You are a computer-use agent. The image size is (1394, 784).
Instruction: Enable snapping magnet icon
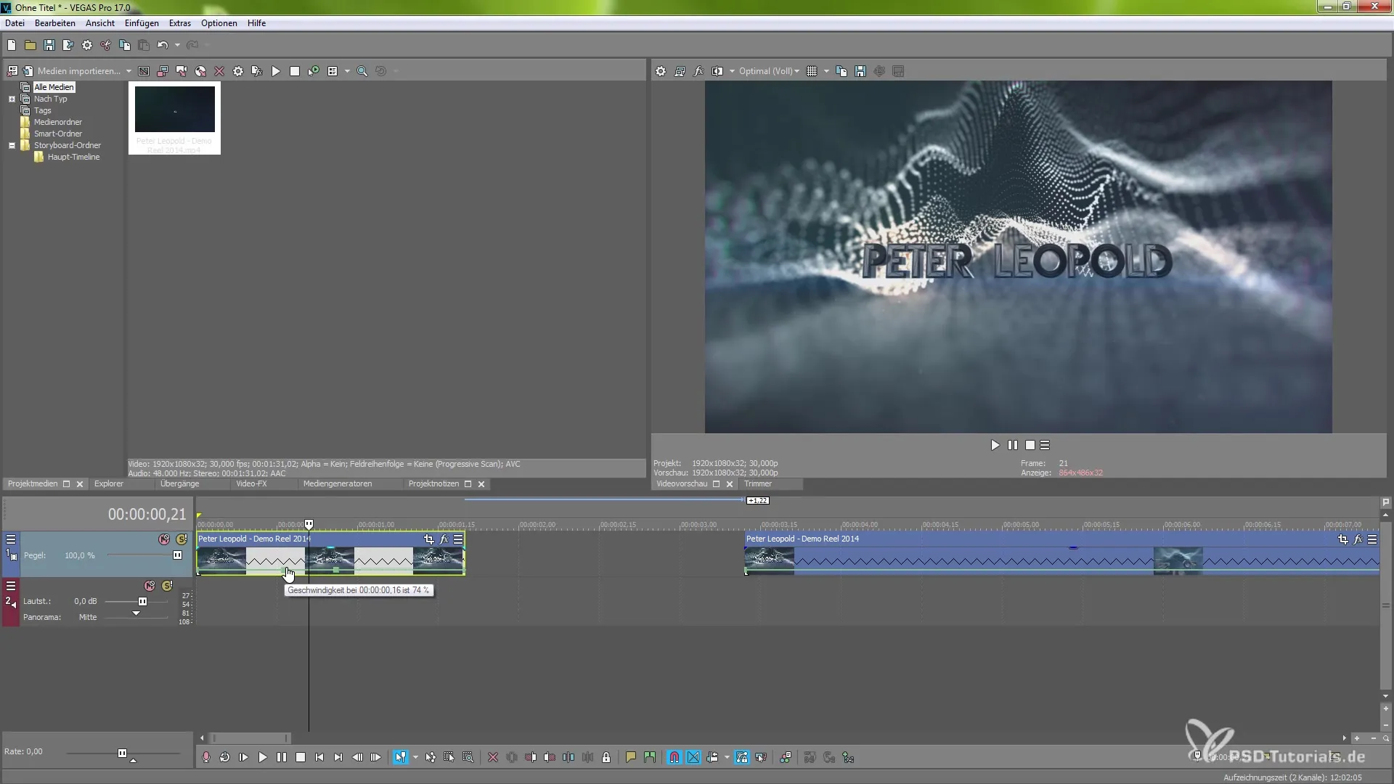[x=674, y=757]
